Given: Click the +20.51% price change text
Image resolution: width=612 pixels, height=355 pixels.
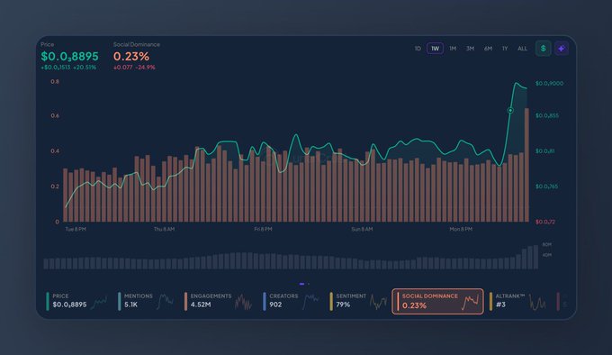Looking at the screenshot, I should tap(85, 68).
